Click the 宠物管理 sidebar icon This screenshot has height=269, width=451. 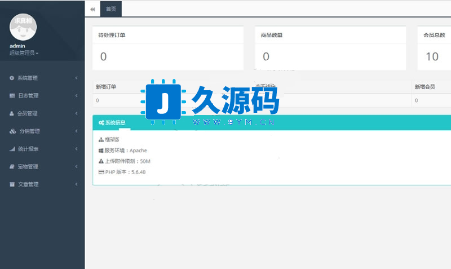(x=12, y=166)
